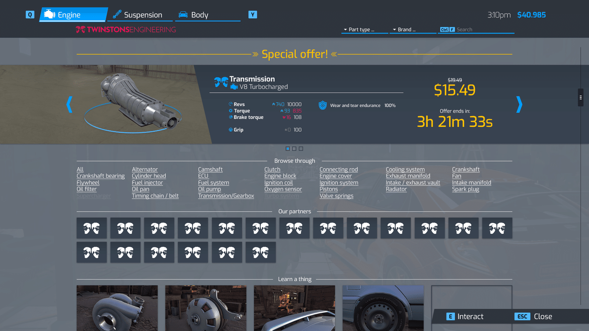The width and height of the screenshot is (589, 331).
Task: Grab the vertical scrollbar handle
Action: click(581, 97)
